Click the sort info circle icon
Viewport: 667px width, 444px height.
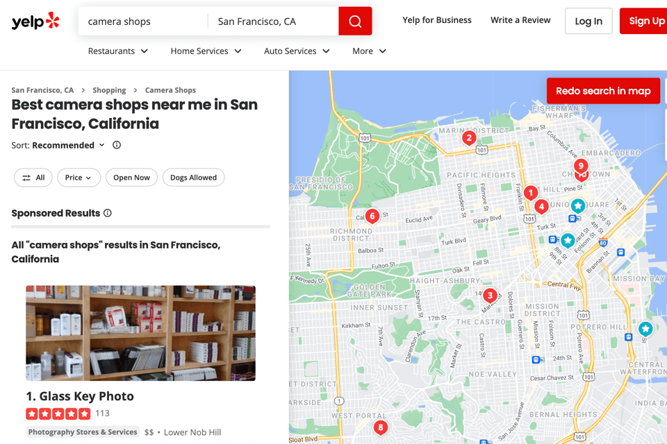(117, 145)
